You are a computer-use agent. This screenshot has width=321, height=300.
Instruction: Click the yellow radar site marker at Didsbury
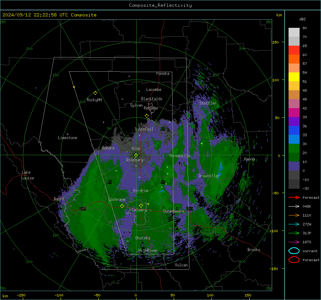[136, 156]
